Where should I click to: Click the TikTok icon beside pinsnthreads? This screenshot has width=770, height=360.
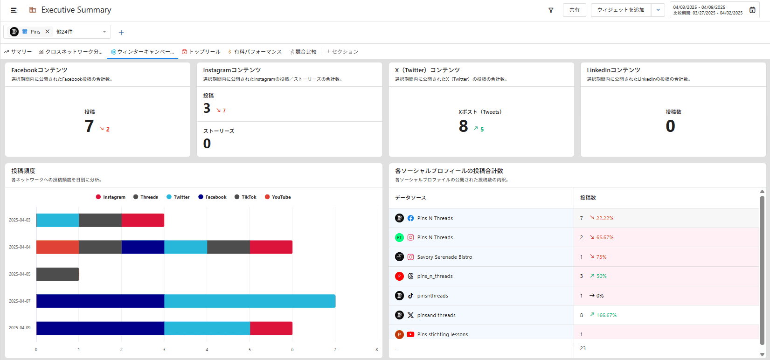click(x=410, y=296)
